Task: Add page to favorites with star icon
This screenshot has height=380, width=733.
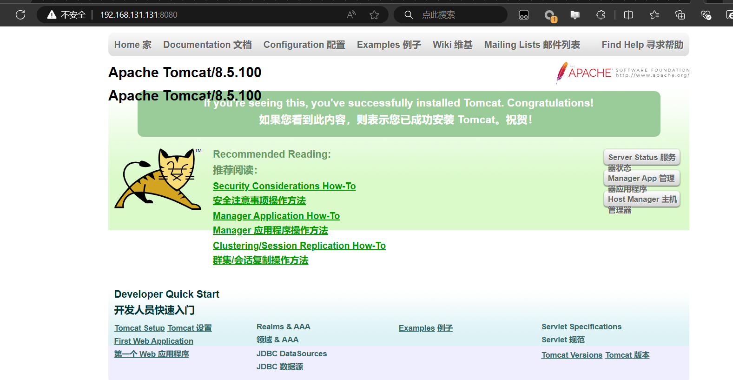Action: tap(374, 15)
